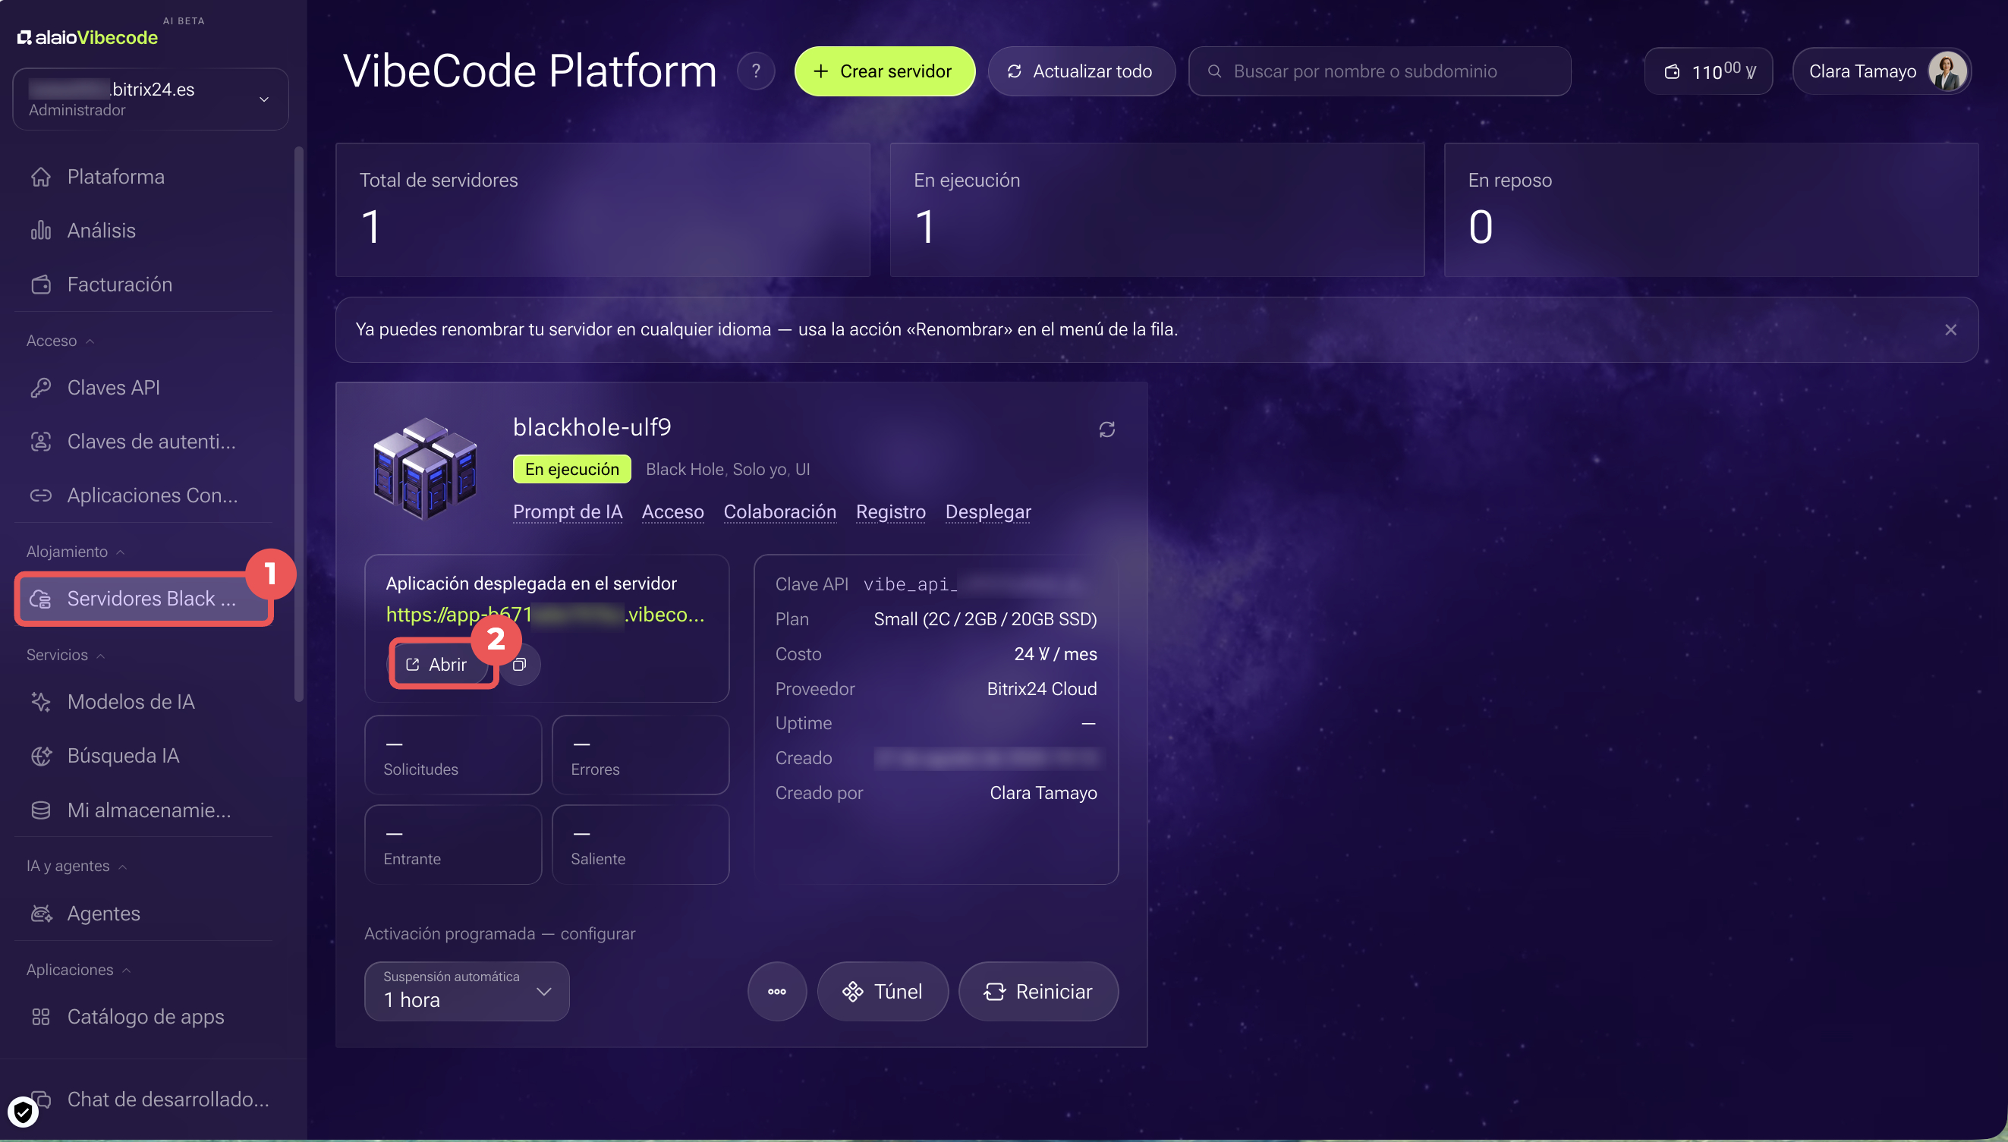
Task: Click the shield check badge
Action: pyautogui.click(x=23, y=1112)
